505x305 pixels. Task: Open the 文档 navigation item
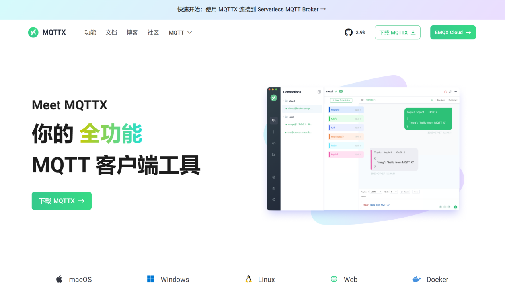pyautogui.click(x=111, y=32)
